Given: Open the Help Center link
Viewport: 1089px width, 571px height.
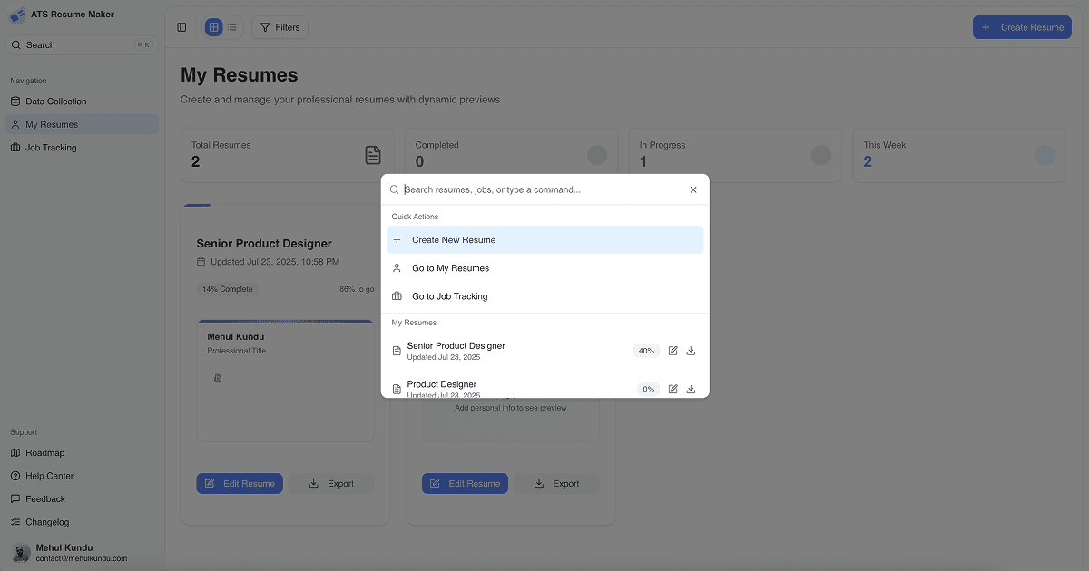Looking at the screenshot, I should pos(50,476).
